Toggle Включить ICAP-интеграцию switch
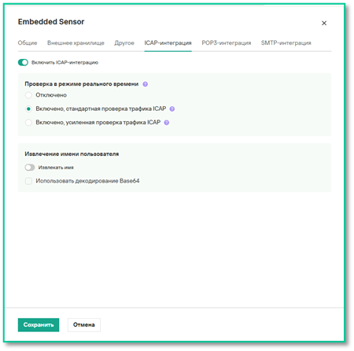Image resolution: width=354 pixels, height=351 pixels. pos(23,62)
